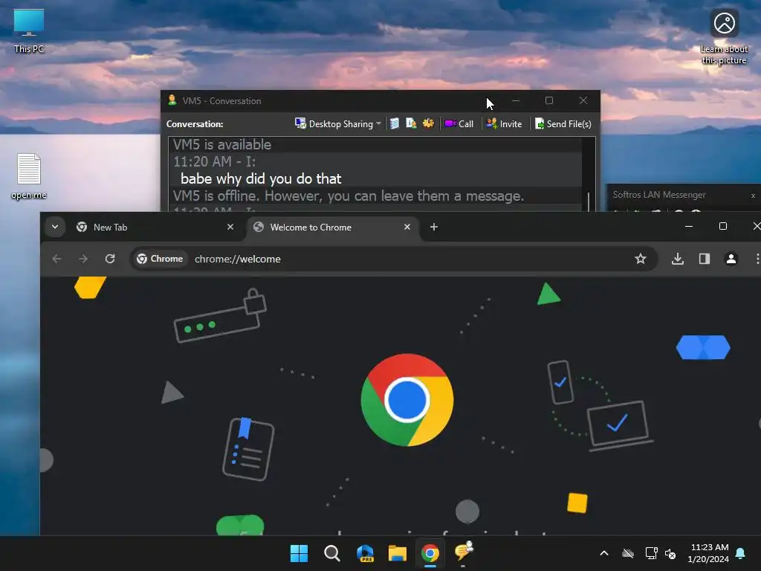This screenshot has width=761, height=571.
Task: Go back in Chrome
Action: 56,259
